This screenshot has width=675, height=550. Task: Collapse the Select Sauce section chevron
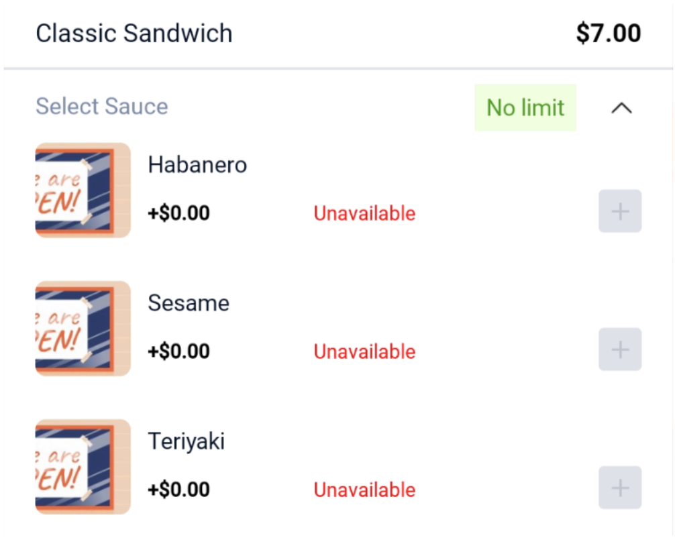pos(622,108)
